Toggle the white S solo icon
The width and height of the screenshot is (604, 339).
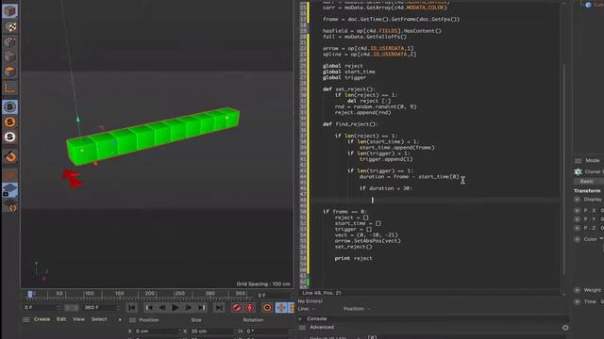[x=10, y=137]
